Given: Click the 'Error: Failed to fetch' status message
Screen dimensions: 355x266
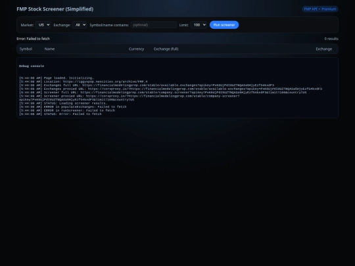Looking at the screenshot, I should point(33,39).
